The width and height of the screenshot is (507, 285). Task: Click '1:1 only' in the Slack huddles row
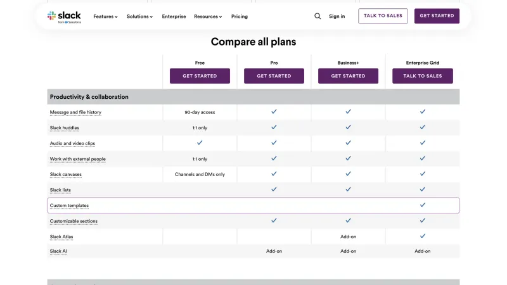click(200, 128)
